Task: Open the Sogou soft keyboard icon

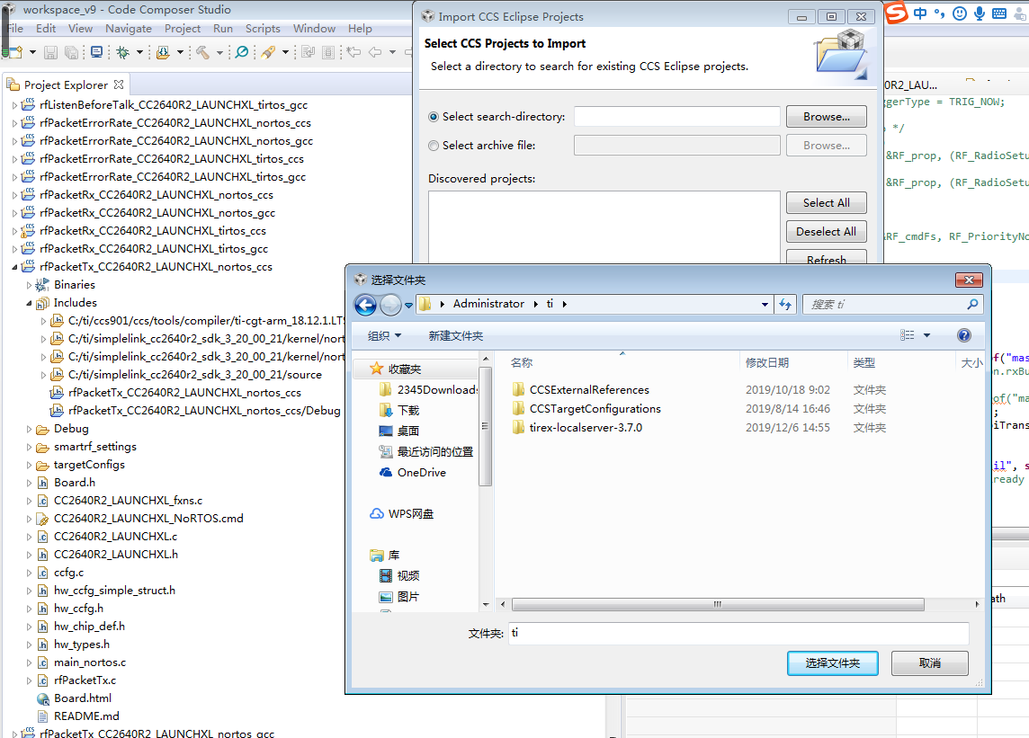Action: (999, 13)
